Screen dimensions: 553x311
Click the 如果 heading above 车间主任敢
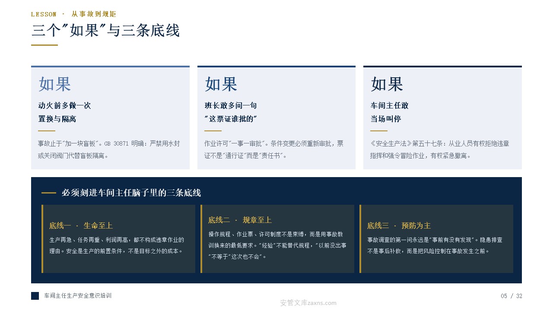click(x=387, y=84)
